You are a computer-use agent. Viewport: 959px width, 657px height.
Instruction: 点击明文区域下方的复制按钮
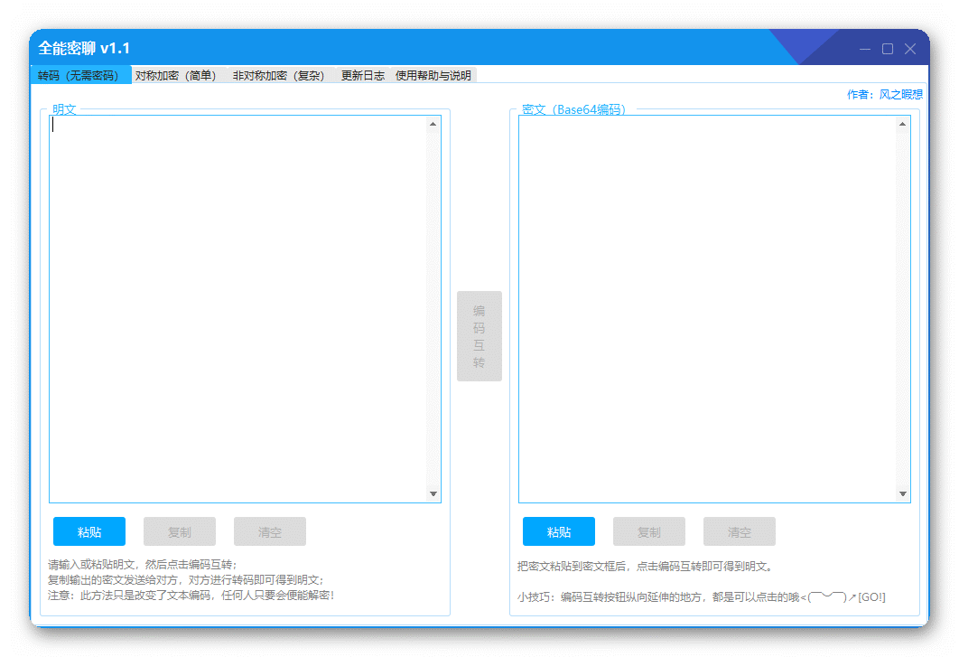(180, 531)
